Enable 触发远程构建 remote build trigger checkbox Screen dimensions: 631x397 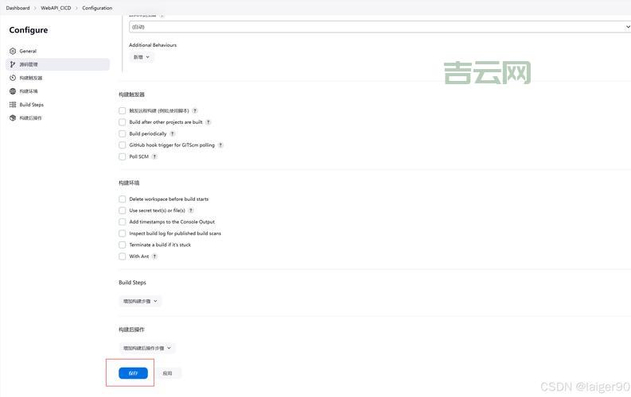[123, 111]
